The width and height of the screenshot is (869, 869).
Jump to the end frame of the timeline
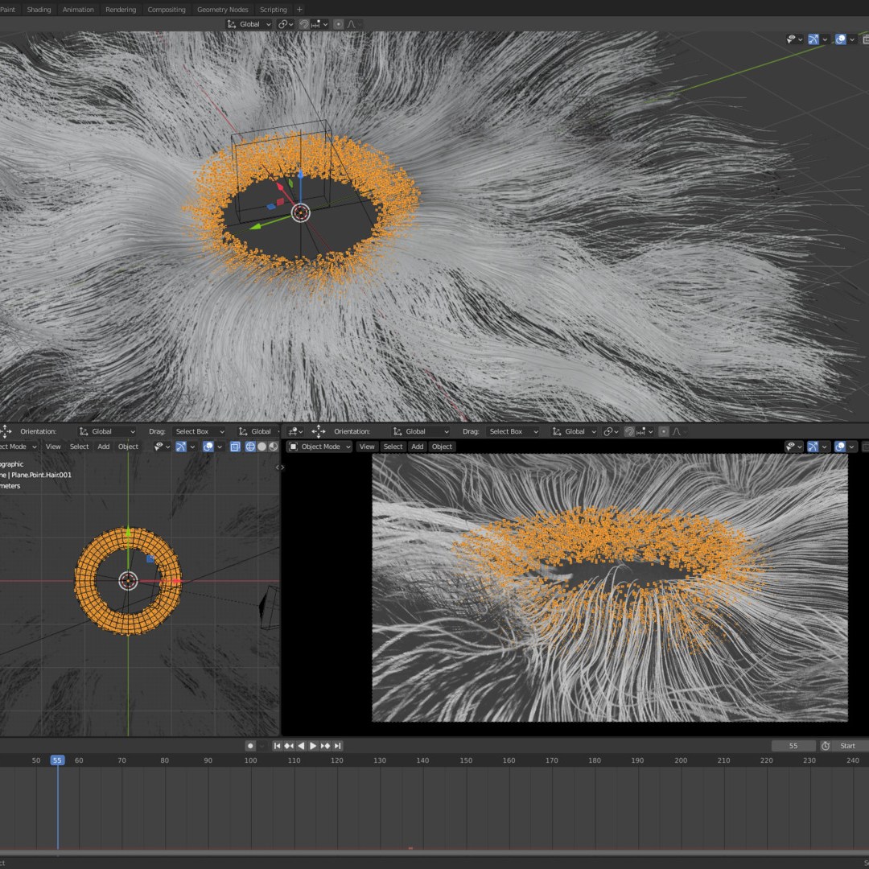(x=337, y=746)
